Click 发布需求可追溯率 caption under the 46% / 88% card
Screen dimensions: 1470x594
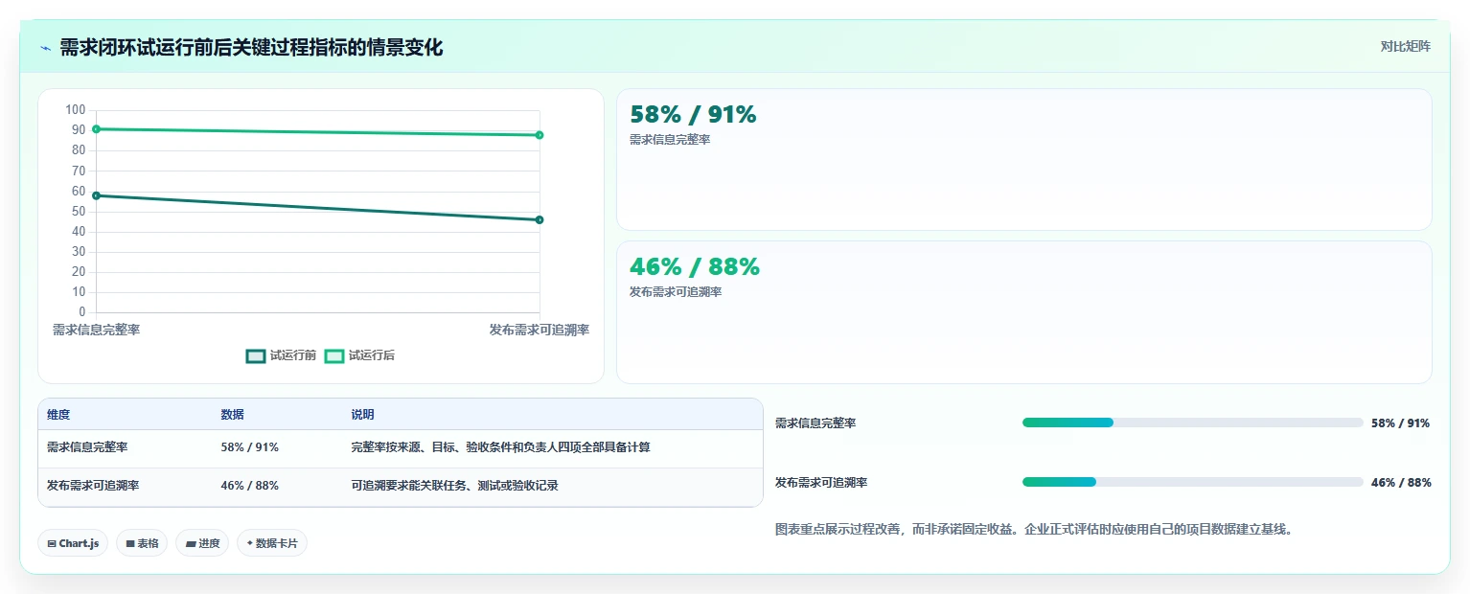[x=676, y=292]
